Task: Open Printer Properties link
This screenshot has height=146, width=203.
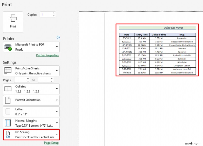Action: tap(47, 55)
